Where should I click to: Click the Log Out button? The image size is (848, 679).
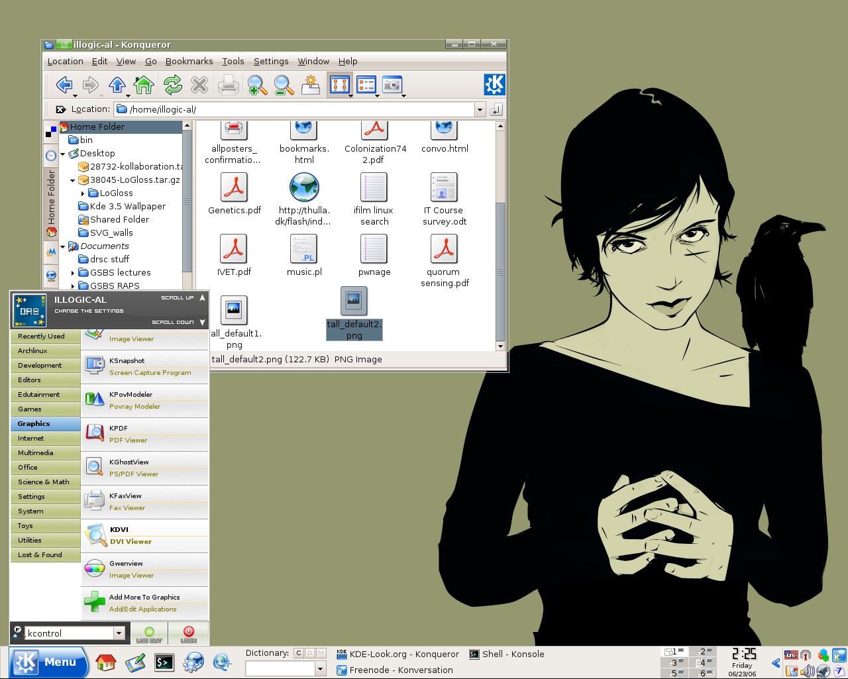149,634
